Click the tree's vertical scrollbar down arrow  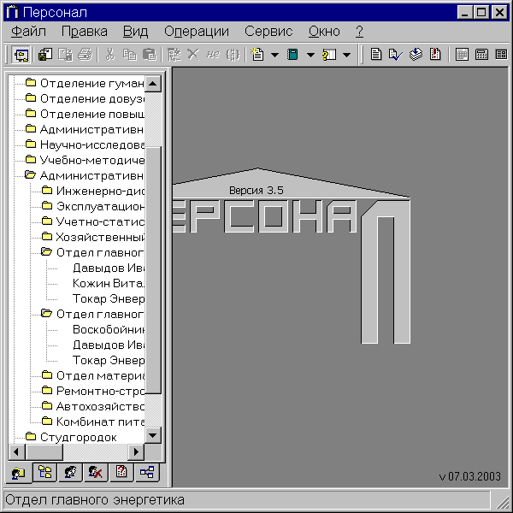(x=154, y=435)
